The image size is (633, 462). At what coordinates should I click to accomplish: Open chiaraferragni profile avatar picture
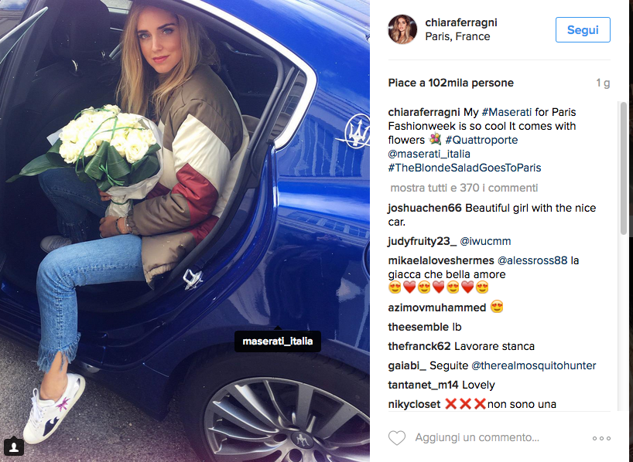tap(402, 29)
